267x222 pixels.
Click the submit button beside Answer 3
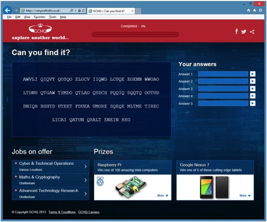[x=252, y=89]
